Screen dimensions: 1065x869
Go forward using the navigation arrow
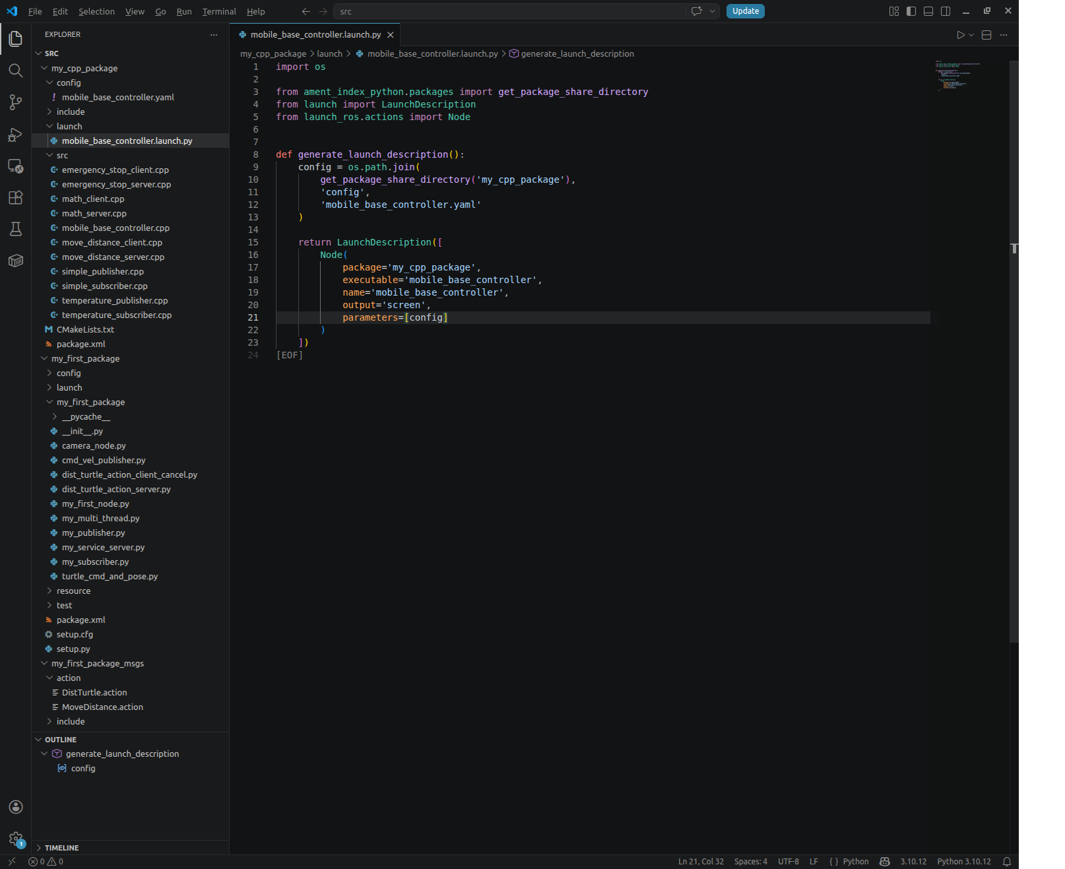click(x=323, y=11)
